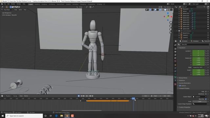Screen dimensions: 210x118
Task: Toggle the Hide checkbox in Viewport Display
Action: coord(206,92)
